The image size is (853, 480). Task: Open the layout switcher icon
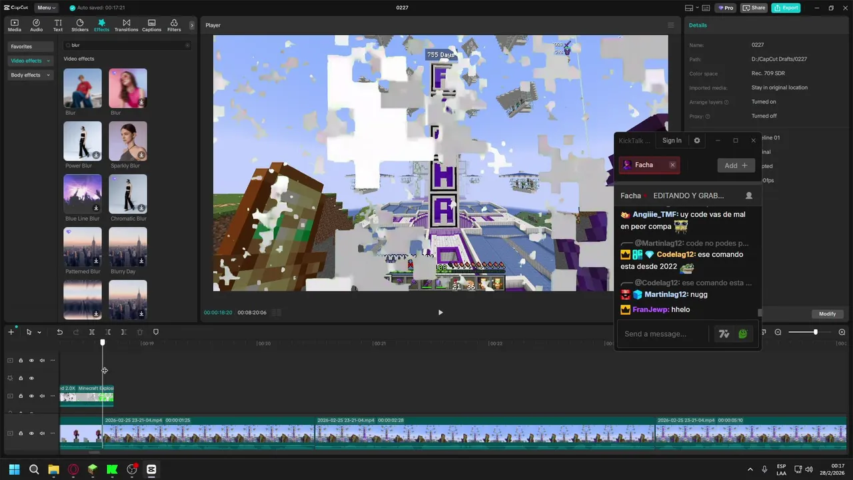coord(689,8)
